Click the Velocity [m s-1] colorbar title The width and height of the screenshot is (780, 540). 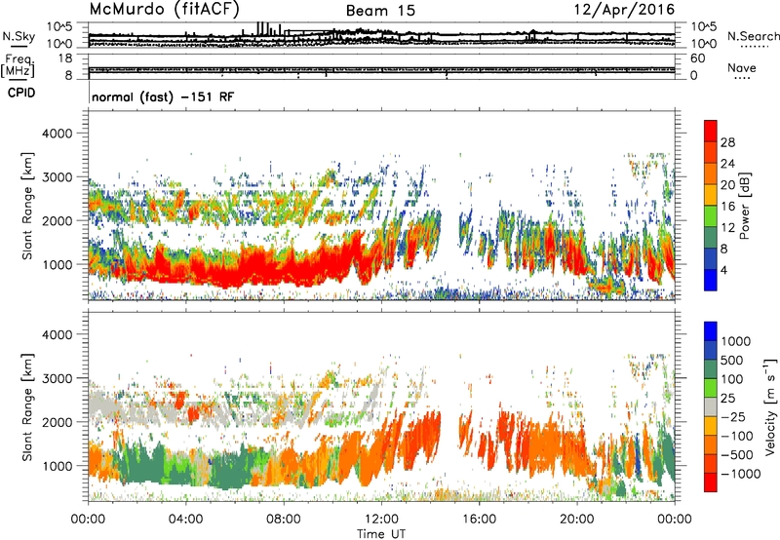pyautogui.click(x=770, y=407)
